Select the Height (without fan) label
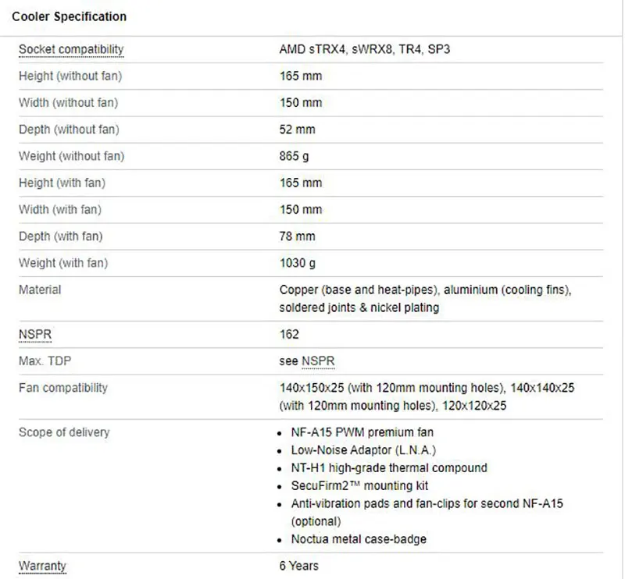This screenshot has height=579, width=625. (70, 76)
